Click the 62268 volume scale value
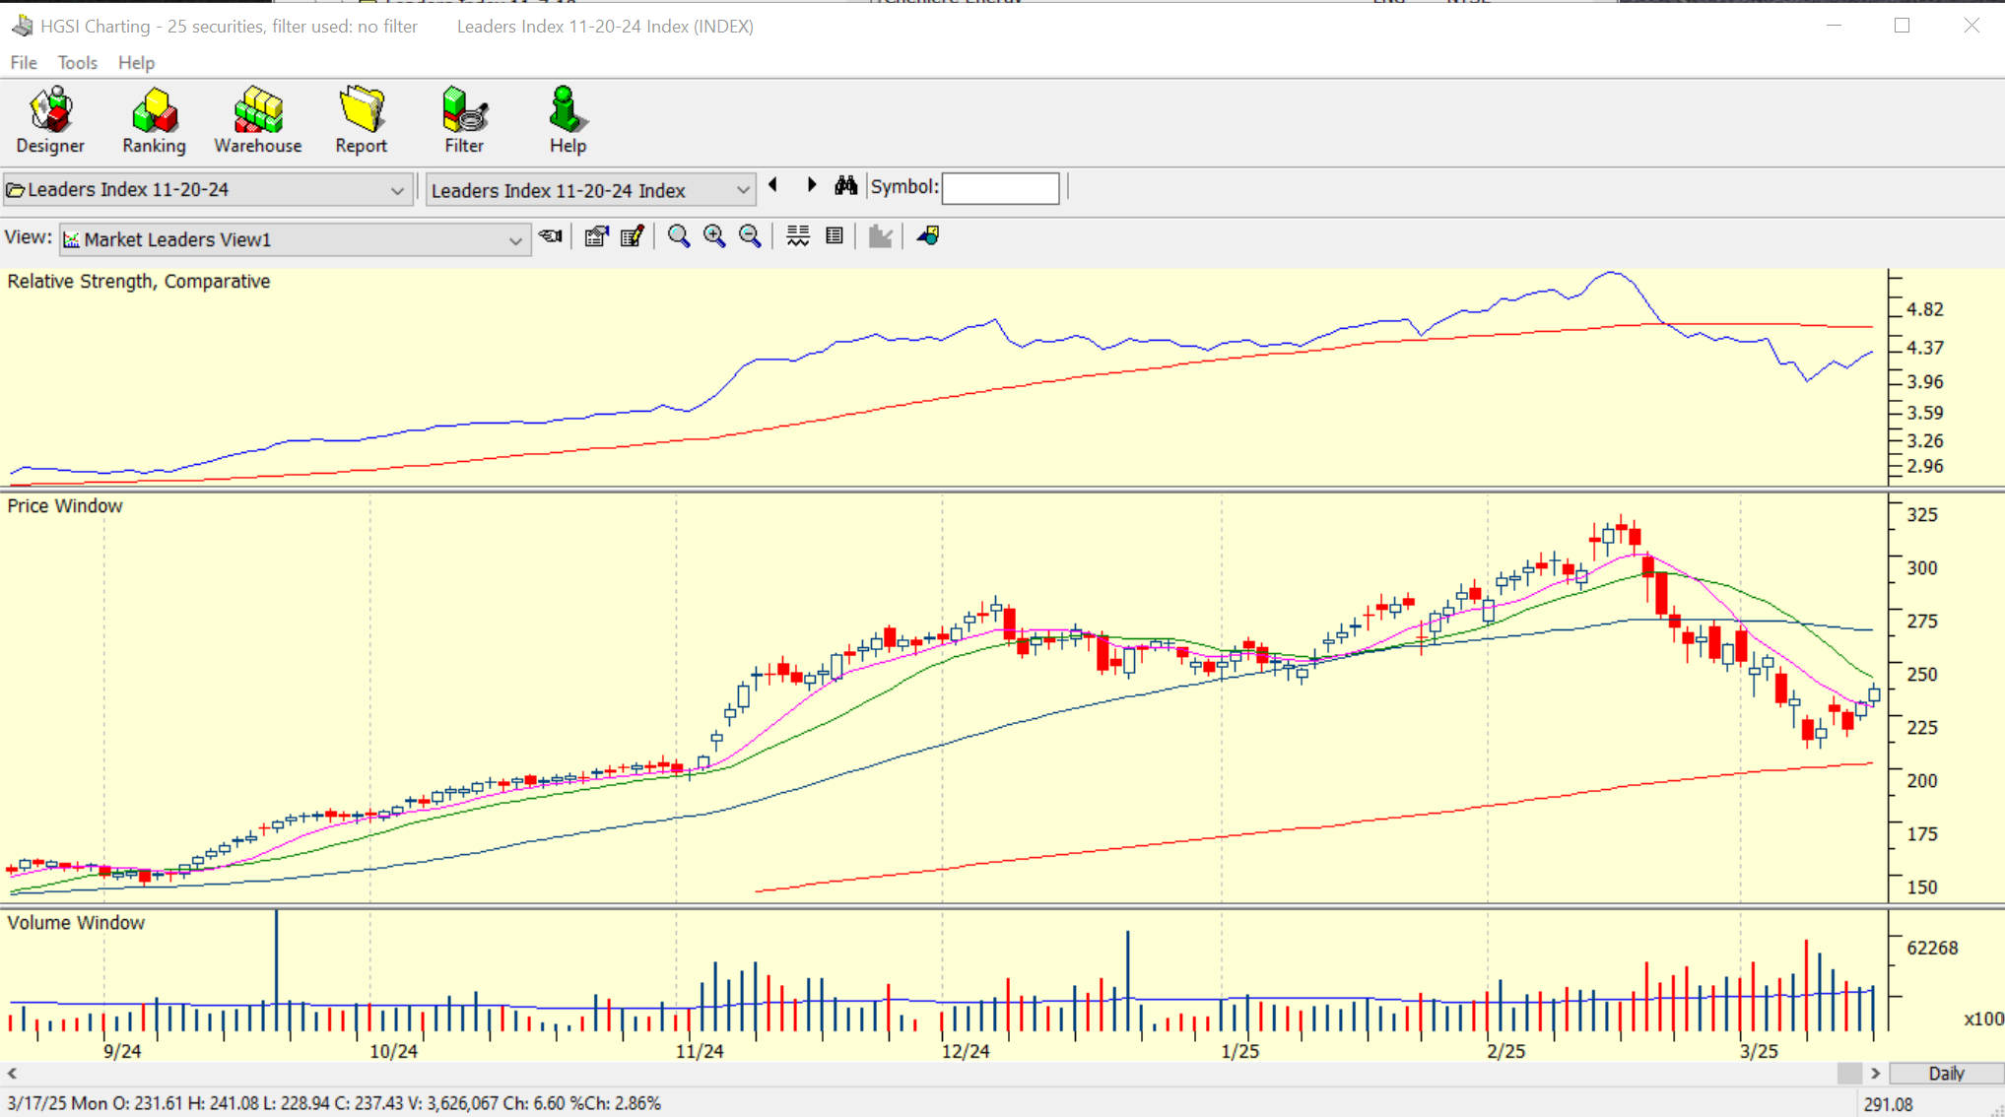The height and width of the screenshot is (1117, 2005). click(x=1932, y=948)
